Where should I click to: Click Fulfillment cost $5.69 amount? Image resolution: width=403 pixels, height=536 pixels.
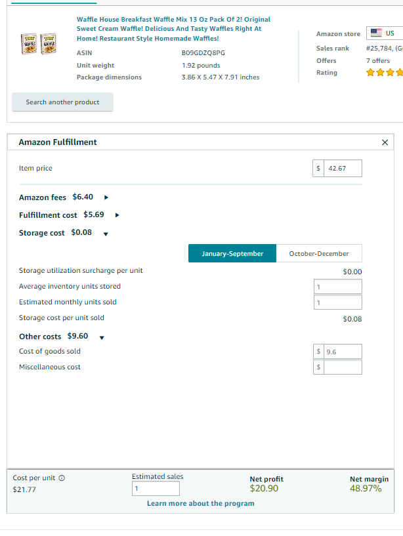click(x=94, y=215)
